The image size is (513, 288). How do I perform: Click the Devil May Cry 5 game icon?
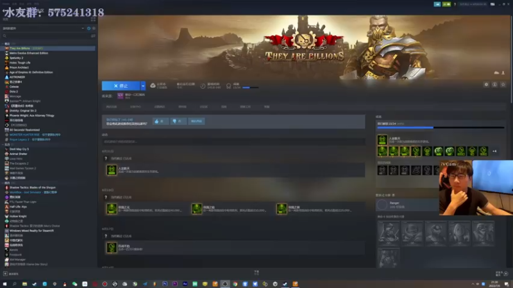click(6, 149)
